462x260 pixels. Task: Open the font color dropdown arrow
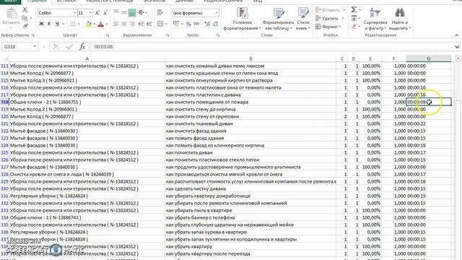coord(106,24)
